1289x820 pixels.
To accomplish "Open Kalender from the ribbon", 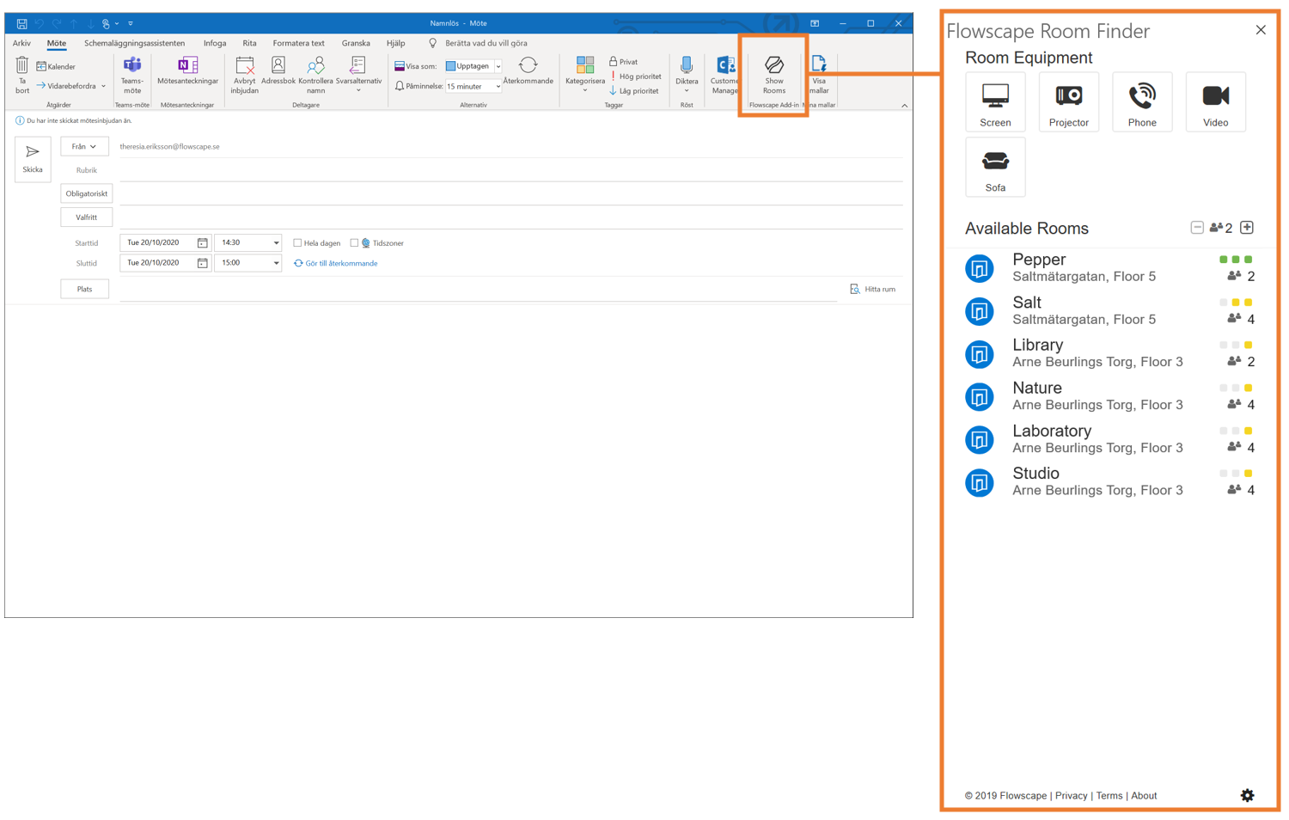I will (x=56, y=66).
